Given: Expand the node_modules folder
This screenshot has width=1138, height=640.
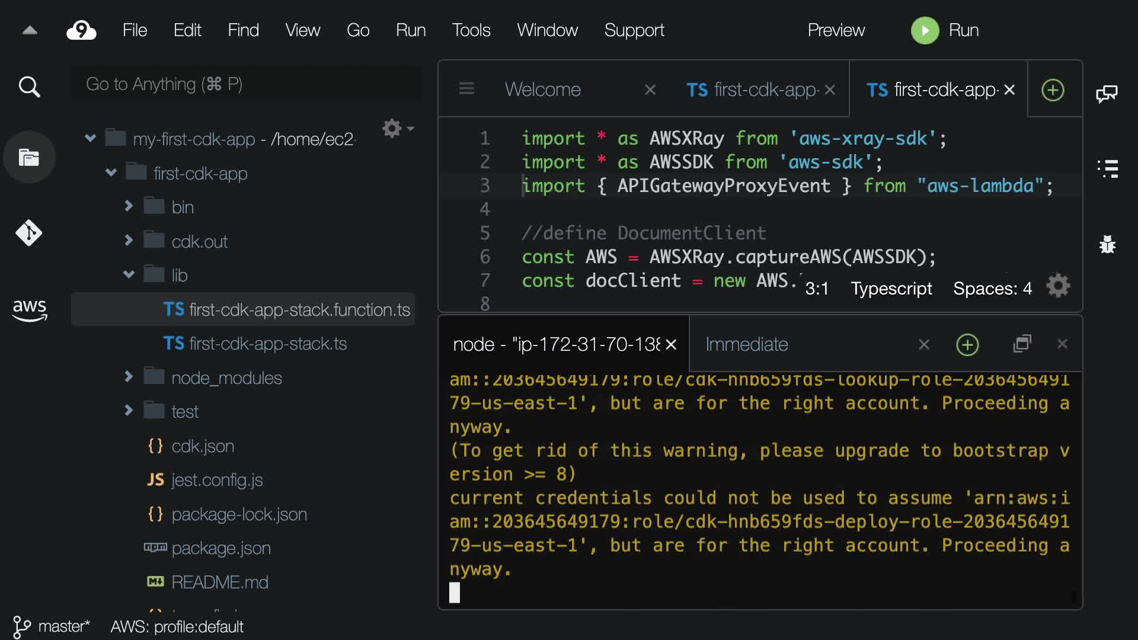Looking at the screenshot, I should tap(129, 377).
